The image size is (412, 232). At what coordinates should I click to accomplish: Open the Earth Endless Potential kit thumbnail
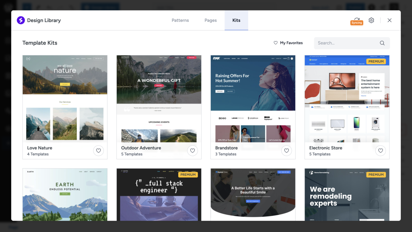(x=65, y=195)
